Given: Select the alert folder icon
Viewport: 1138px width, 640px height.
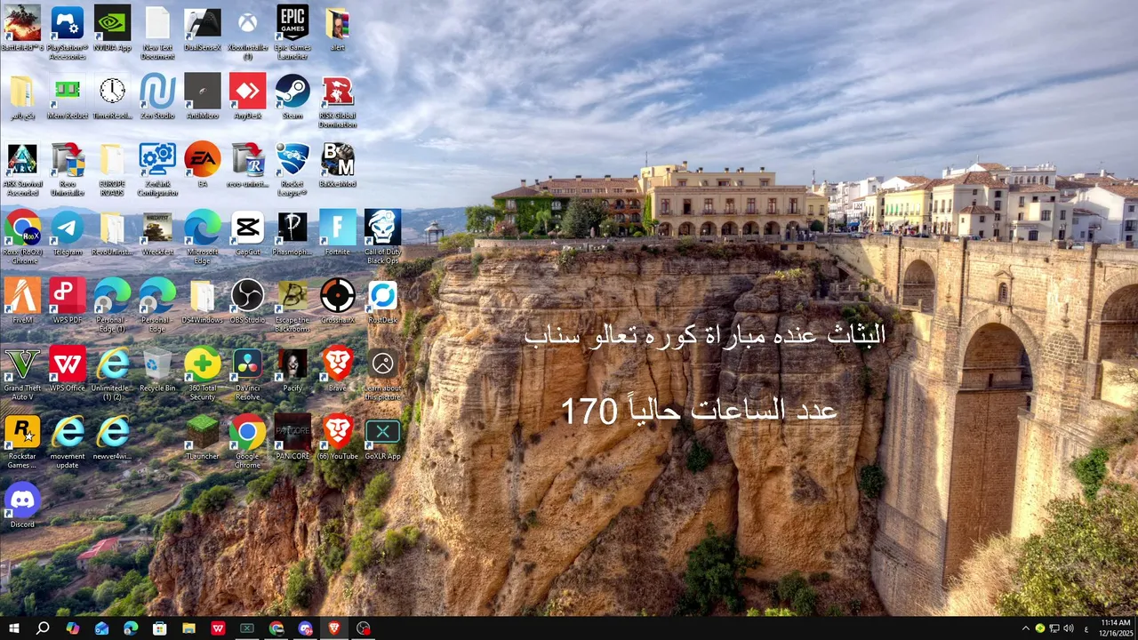Looking at the screenshot, I should (338, 29).
